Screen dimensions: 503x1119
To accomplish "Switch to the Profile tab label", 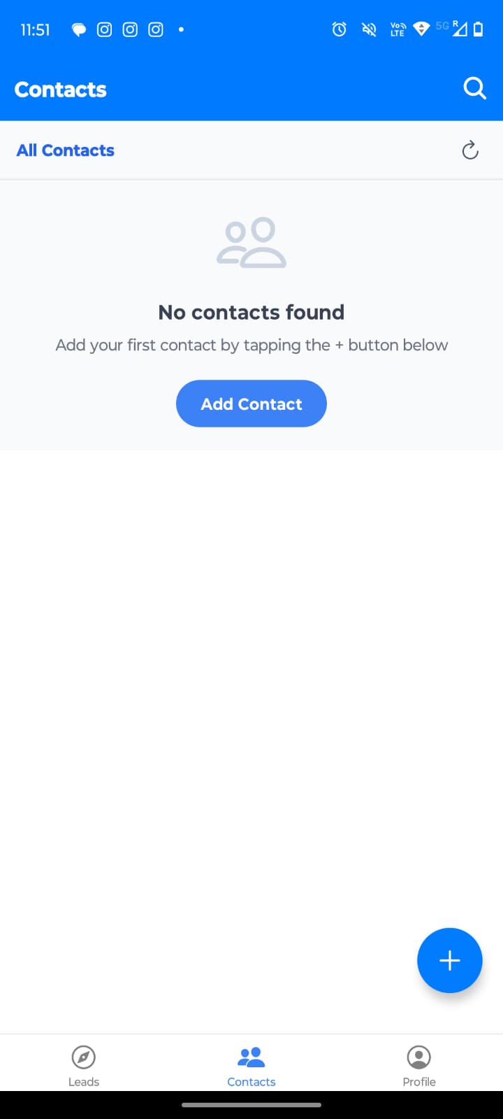I will coord(419,1082).
